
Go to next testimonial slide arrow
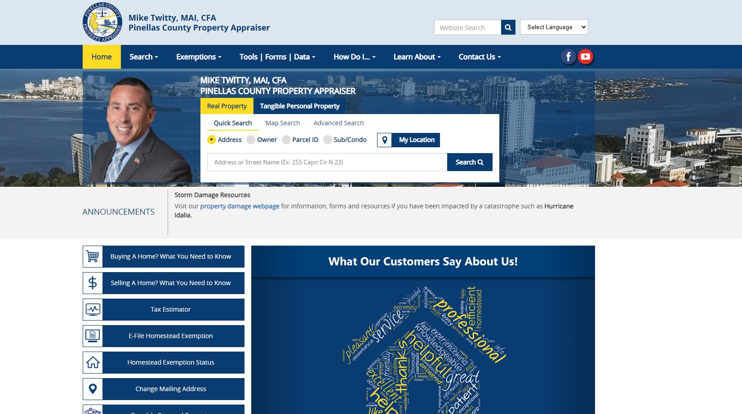(x=569, y=340)
